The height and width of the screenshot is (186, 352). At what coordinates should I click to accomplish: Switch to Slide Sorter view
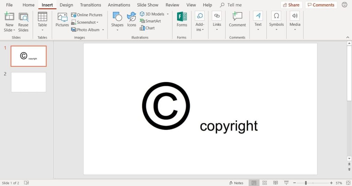pyautogui.click(x=265, y=183)
